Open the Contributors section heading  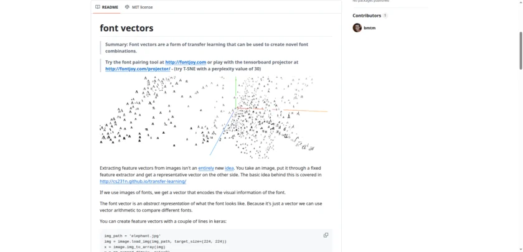pyautogui.click(x=367, y=16)
